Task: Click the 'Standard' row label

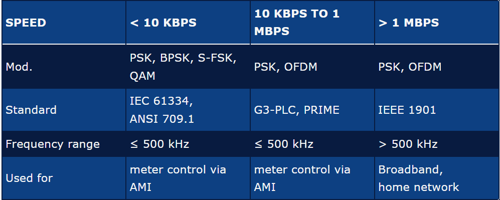Action: pyautogui.click(x=64, y=110)
